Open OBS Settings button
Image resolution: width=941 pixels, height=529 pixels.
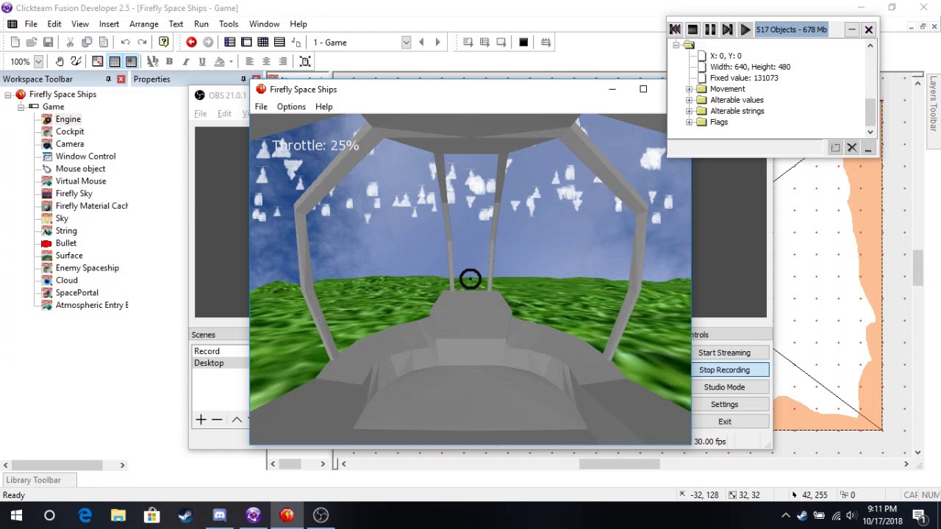pyautogui.click(x=724, y=405)
